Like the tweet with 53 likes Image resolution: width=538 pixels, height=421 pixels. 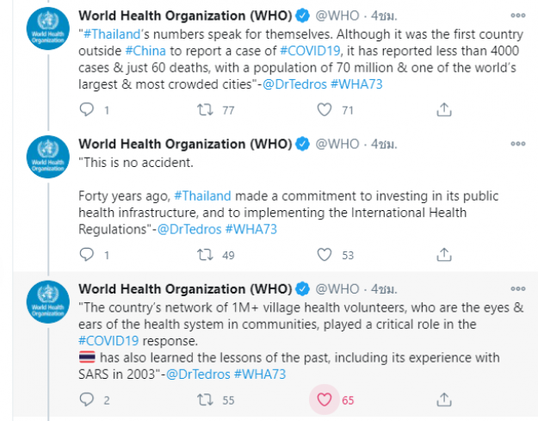pyautogui.click(x=325, y=255)
